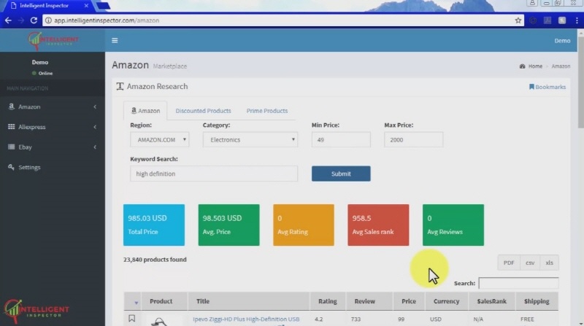Screen dimensions: 584x326
Task: Click the Ipevo Ziggi product thumbnail
Action: 161,321
